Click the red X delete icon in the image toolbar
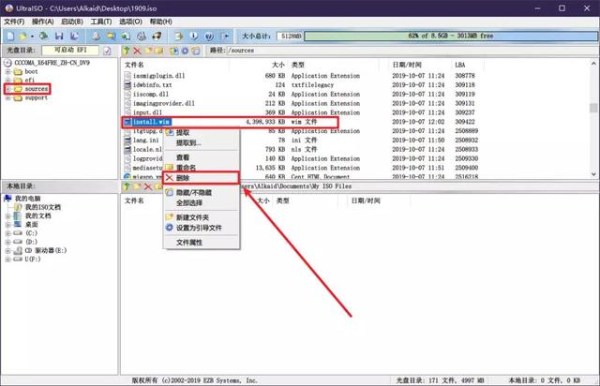Image resolution: width=600 pixels, height=386 pixels. tap(137, 51)
